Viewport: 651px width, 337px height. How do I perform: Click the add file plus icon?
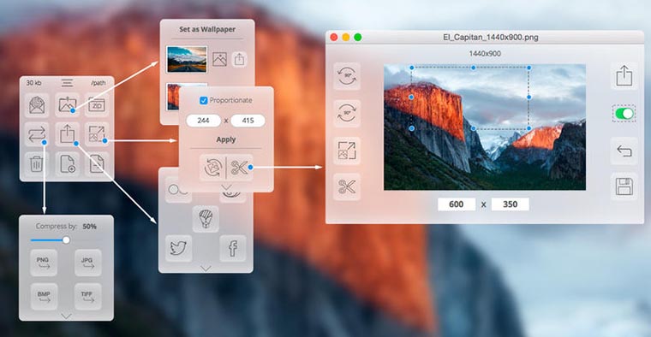tap(67, 163)
